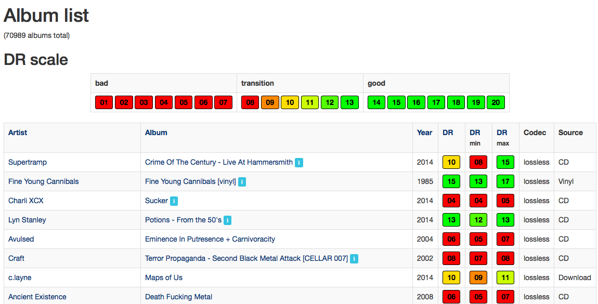Open info icon for Crime Of The Century album

click(x=299, y=163)
